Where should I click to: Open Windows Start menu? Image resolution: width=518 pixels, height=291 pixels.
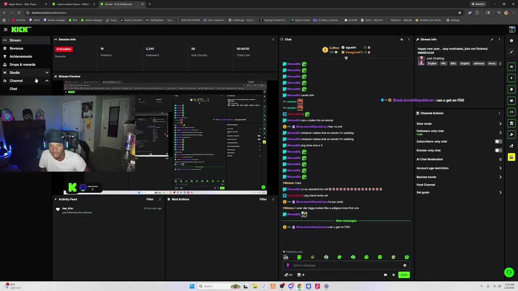[192, 286]
